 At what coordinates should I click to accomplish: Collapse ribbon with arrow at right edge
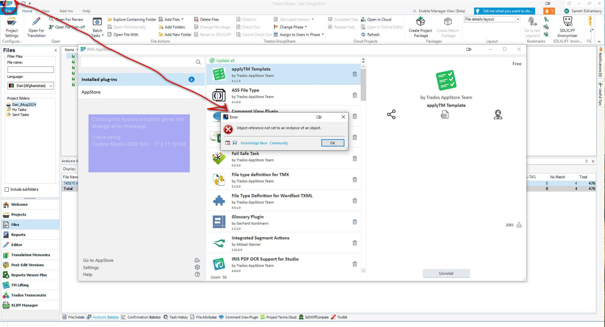click(599, 41)
